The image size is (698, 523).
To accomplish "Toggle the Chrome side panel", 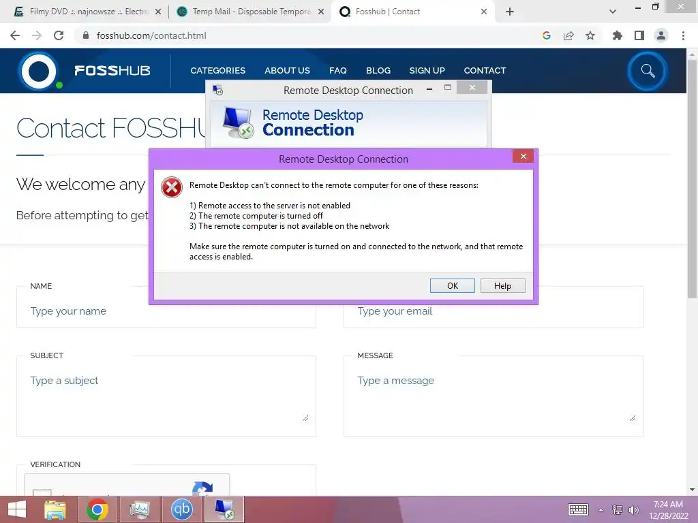I will 639,35.
